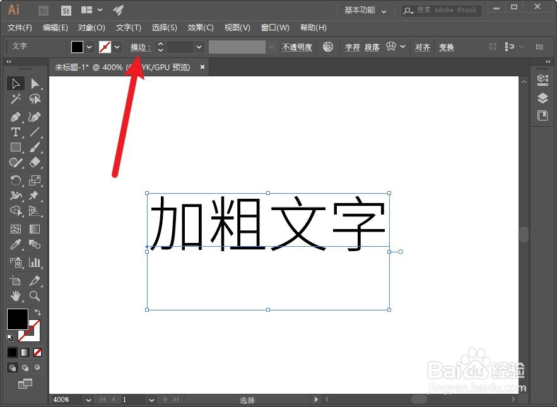
Task: Open the 对齐 align panel
Action: click(x=423, y=47)
